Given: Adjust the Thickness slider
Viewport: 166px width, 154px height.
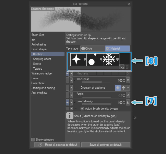Looking at the screenshot, I should pyautogui.click(x=97, y=82).
